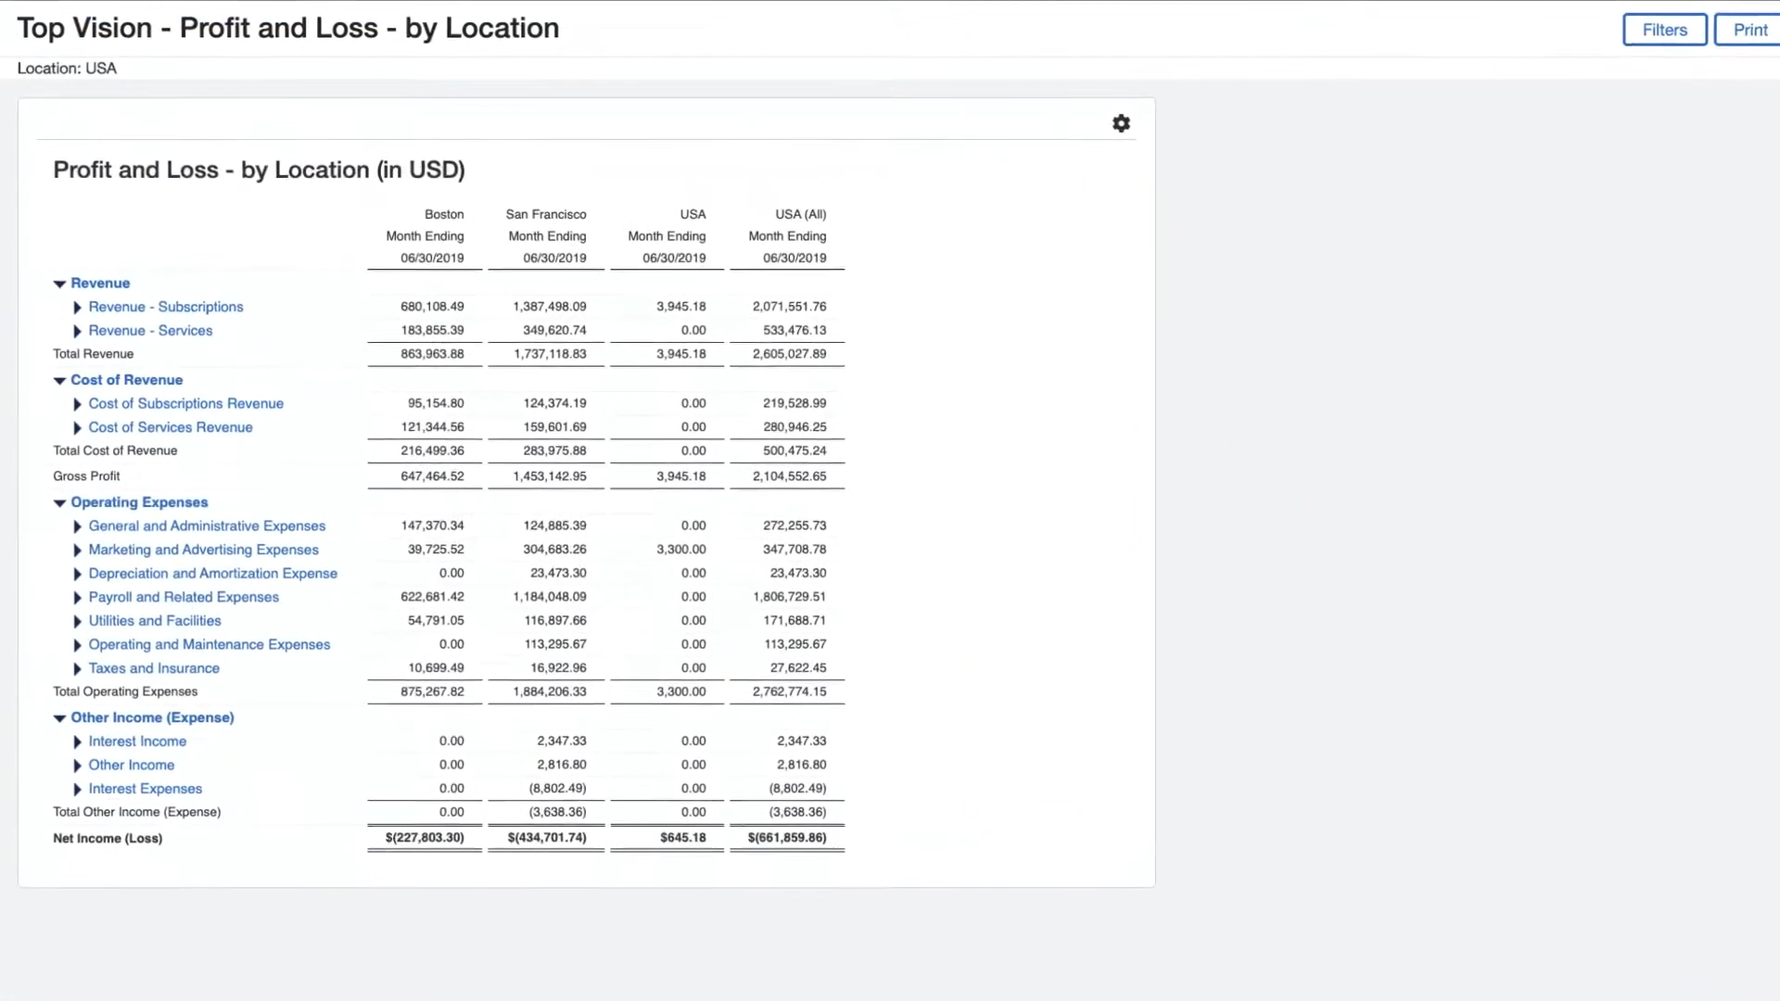Viewport: 1780px width, 1001px height.
Task: Expand Cost of Services Revenue arrow
Action: tap(78, 427)
